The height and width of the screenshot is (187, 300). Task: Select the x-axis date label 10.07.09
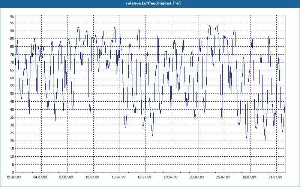click(92, 177)
